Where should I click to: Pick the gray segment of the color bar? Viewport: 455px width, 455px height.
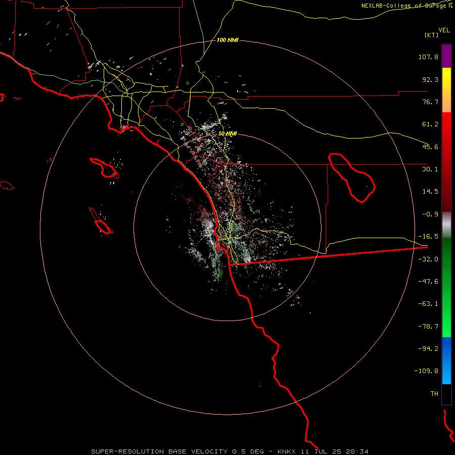coord(446,225)
